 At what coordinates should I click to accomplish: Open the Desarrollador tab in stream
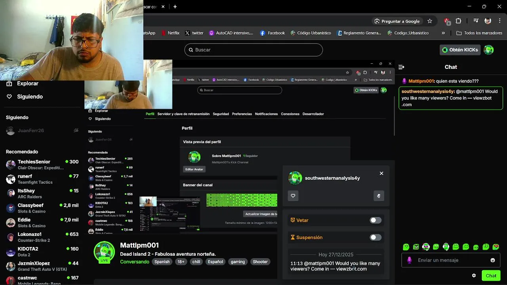313,114
